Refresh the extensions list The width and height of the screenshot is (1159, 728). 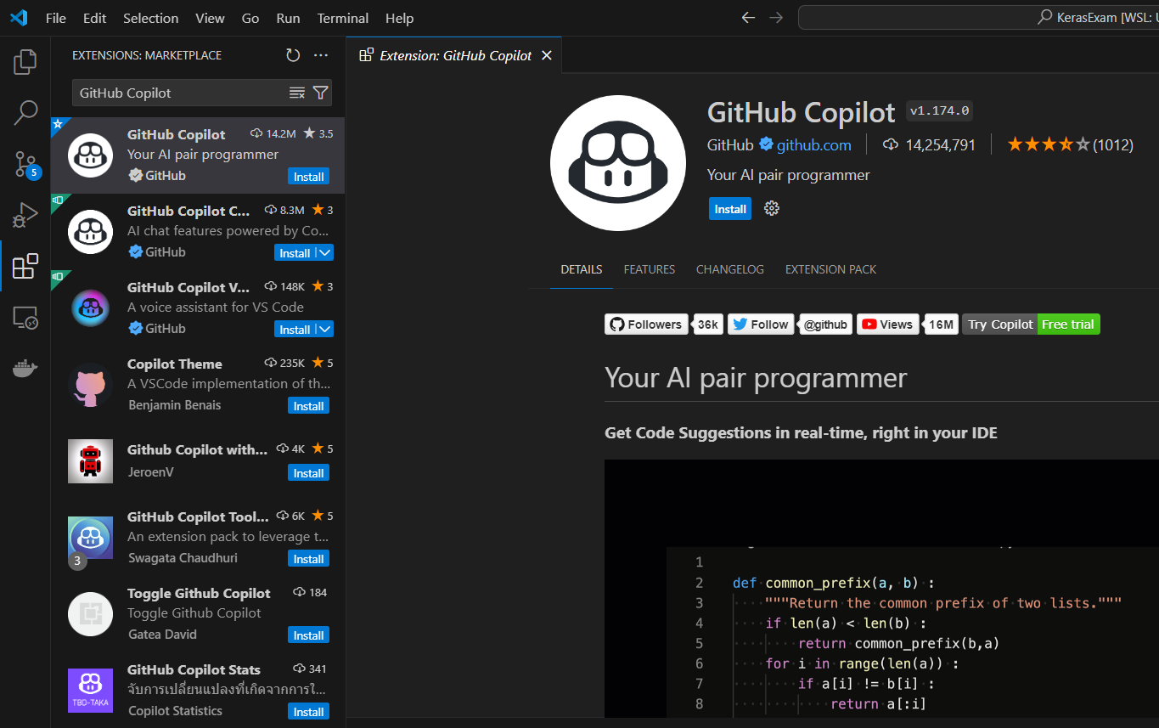click(x=293, y=54)
